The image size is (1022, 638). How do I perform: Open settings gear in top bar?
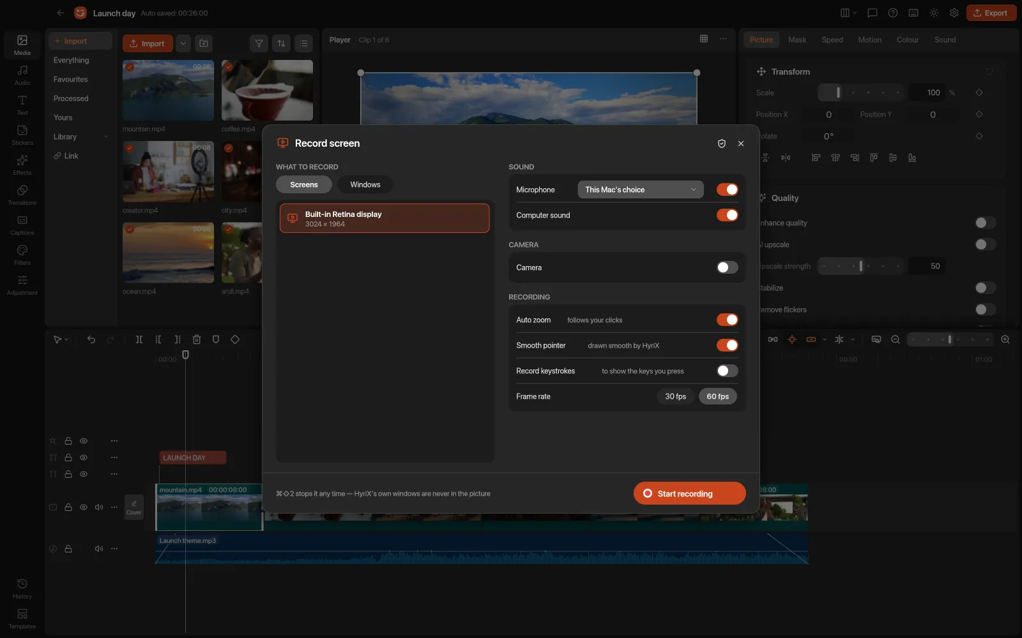[954, 13]
